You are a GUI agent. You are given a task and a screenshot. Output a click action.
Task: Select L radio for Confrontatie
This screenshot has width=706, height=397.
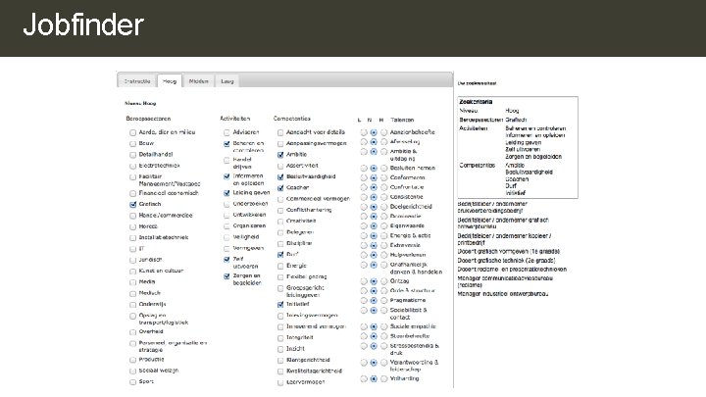click(x=364, y=187)
